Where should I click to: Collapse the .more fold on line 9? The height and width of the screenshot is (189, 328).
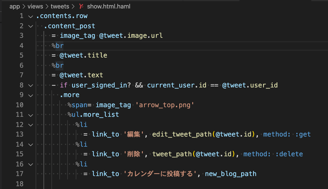(31, 95)
